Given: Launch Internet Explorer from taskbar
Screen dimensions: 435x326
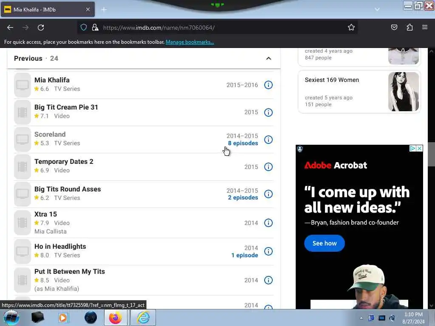Looking at the screenshot, I should point(144,318).
